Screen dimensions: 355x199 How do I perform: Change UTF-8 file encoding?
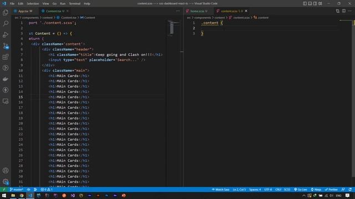coord(268,190)
